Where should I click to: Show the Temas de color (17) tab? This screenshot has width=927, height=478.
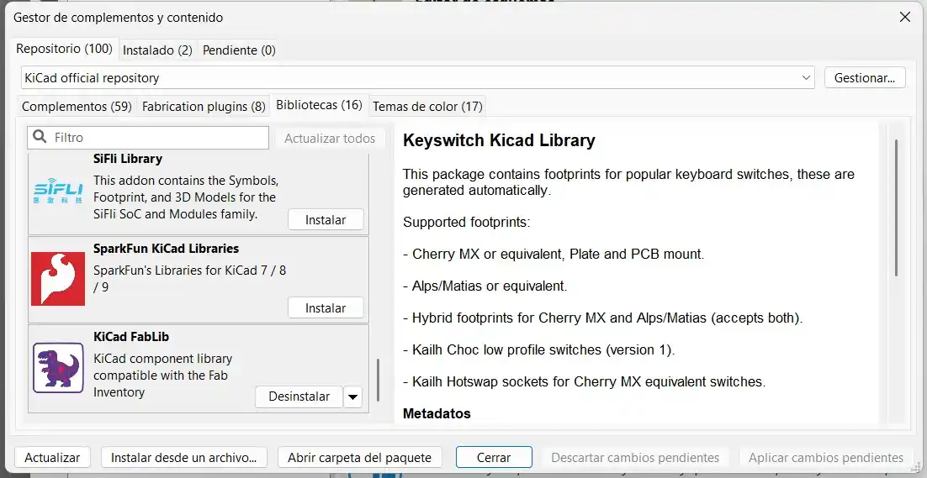click(x=427, y=107)
